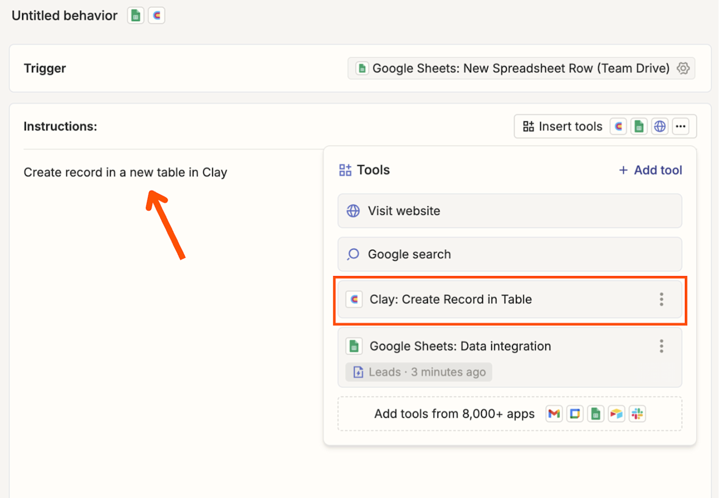Click Clay icon beside behavior title

(x=157, y=16)
